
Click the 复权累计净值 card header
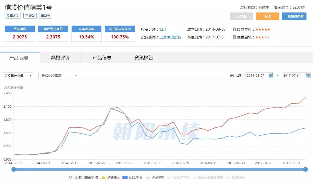53,29
